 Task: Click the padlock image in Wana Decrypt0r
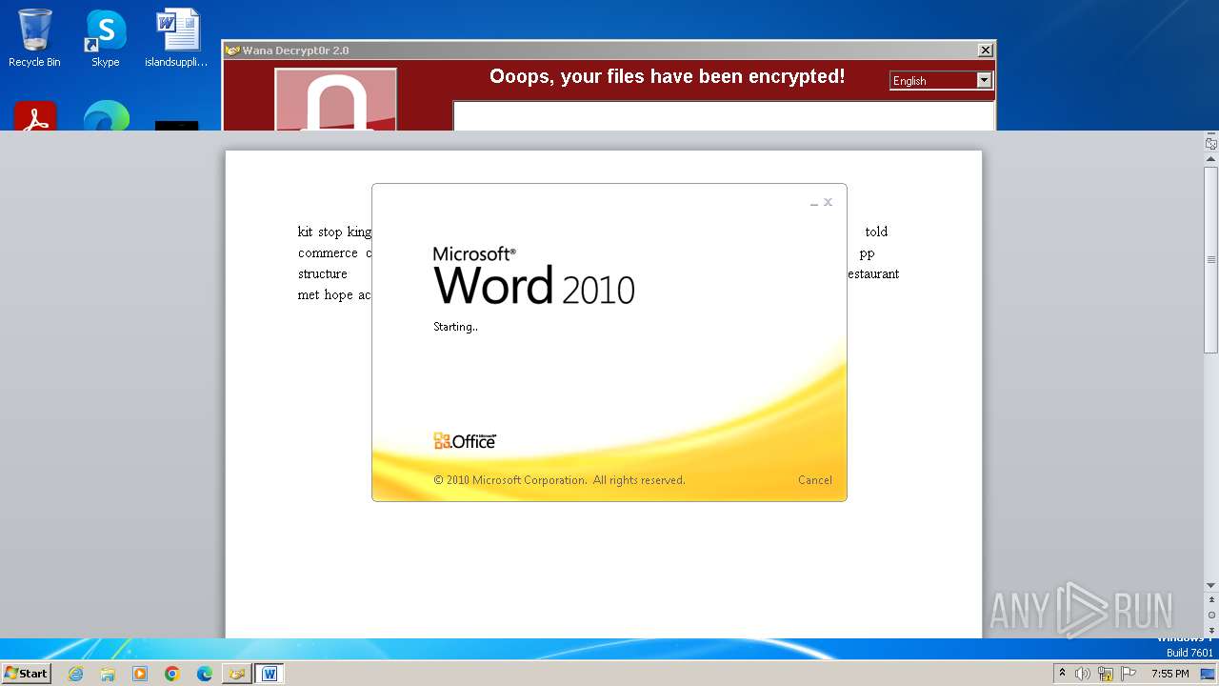[335, 99]
